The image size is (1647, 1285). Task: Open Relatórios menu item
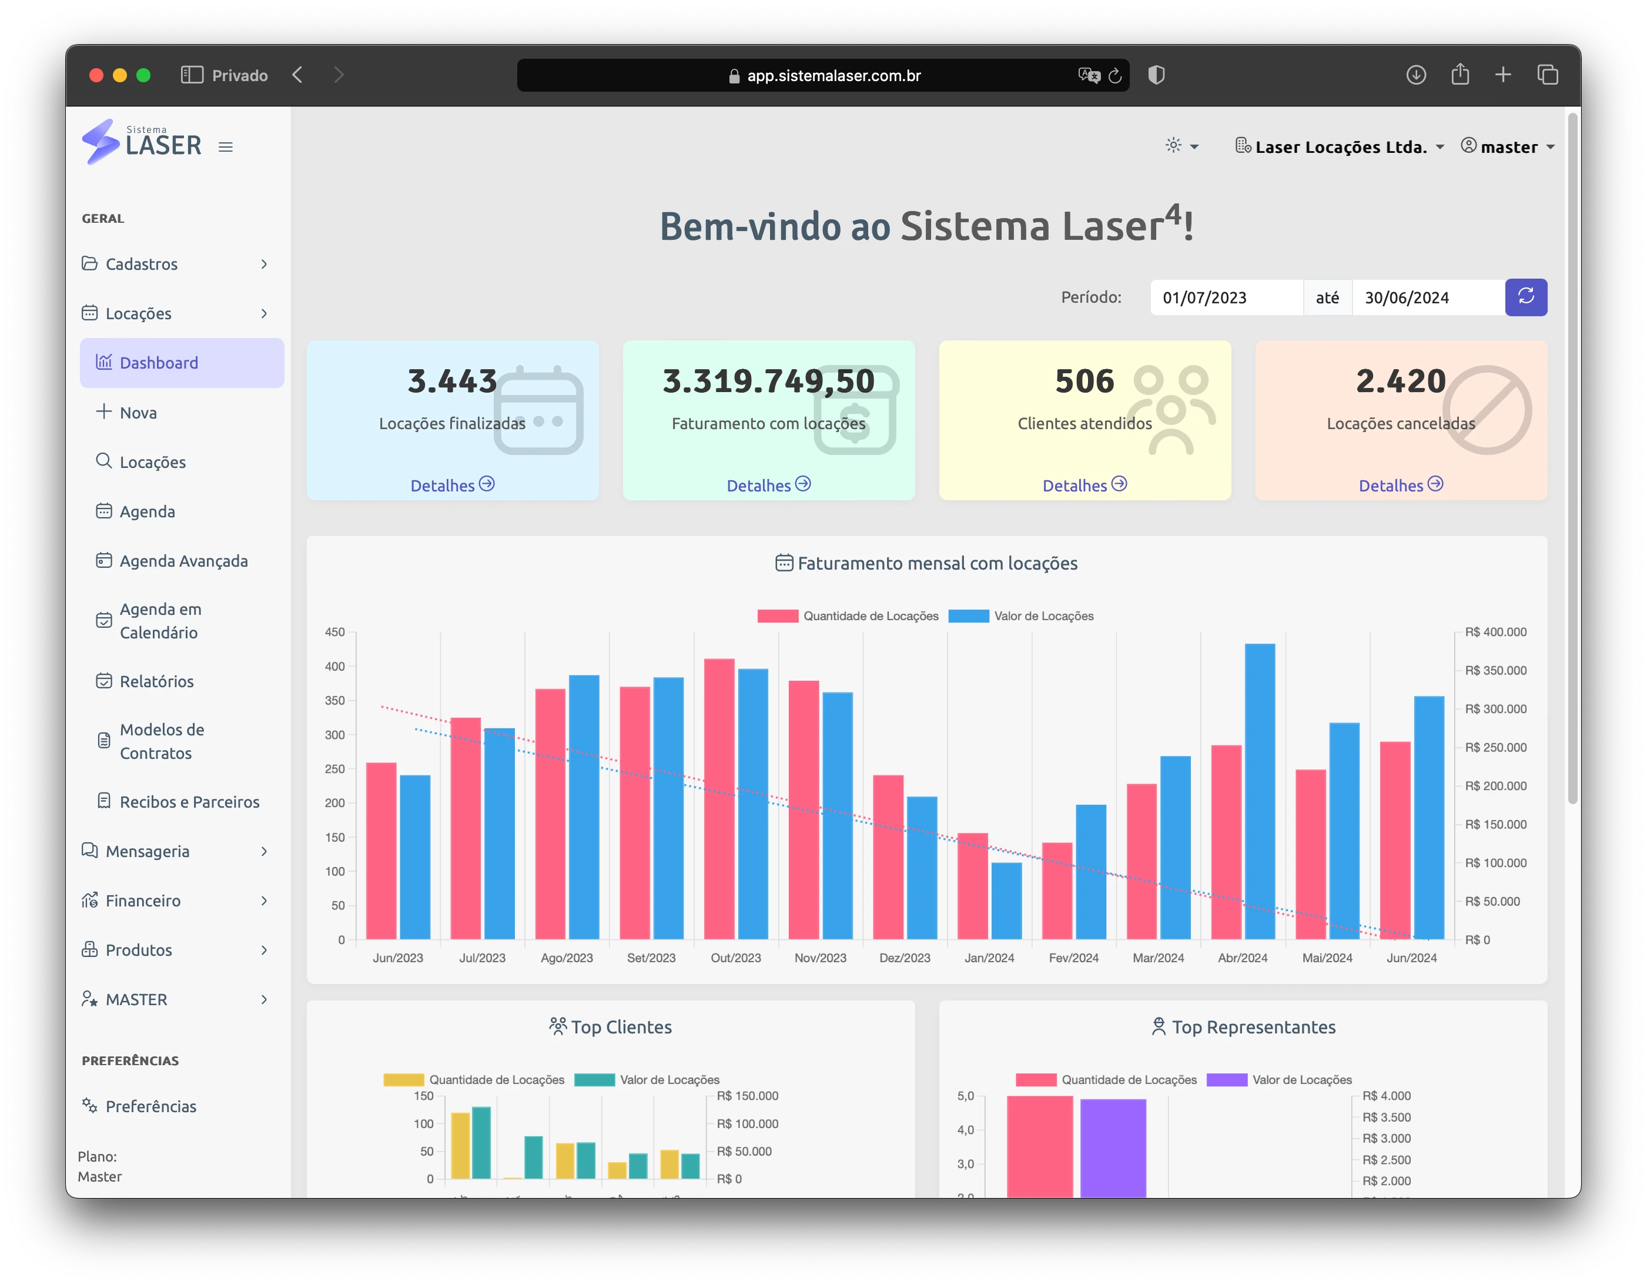point(182,681)
